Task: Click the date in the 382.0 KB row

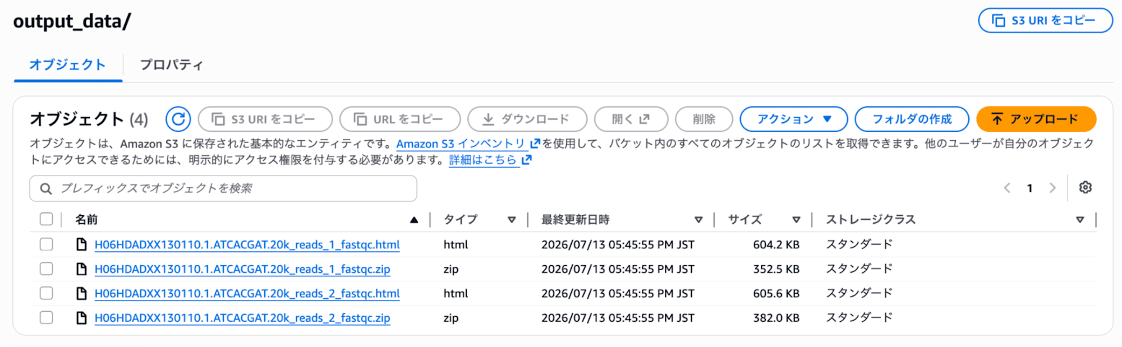Action: coord(618,318)
